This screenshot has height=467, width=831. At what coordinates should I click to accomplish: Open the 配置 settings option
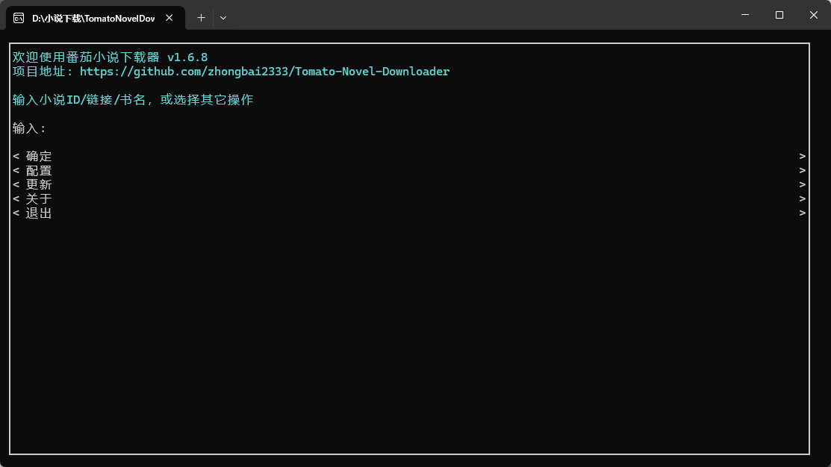pos(409,171)
